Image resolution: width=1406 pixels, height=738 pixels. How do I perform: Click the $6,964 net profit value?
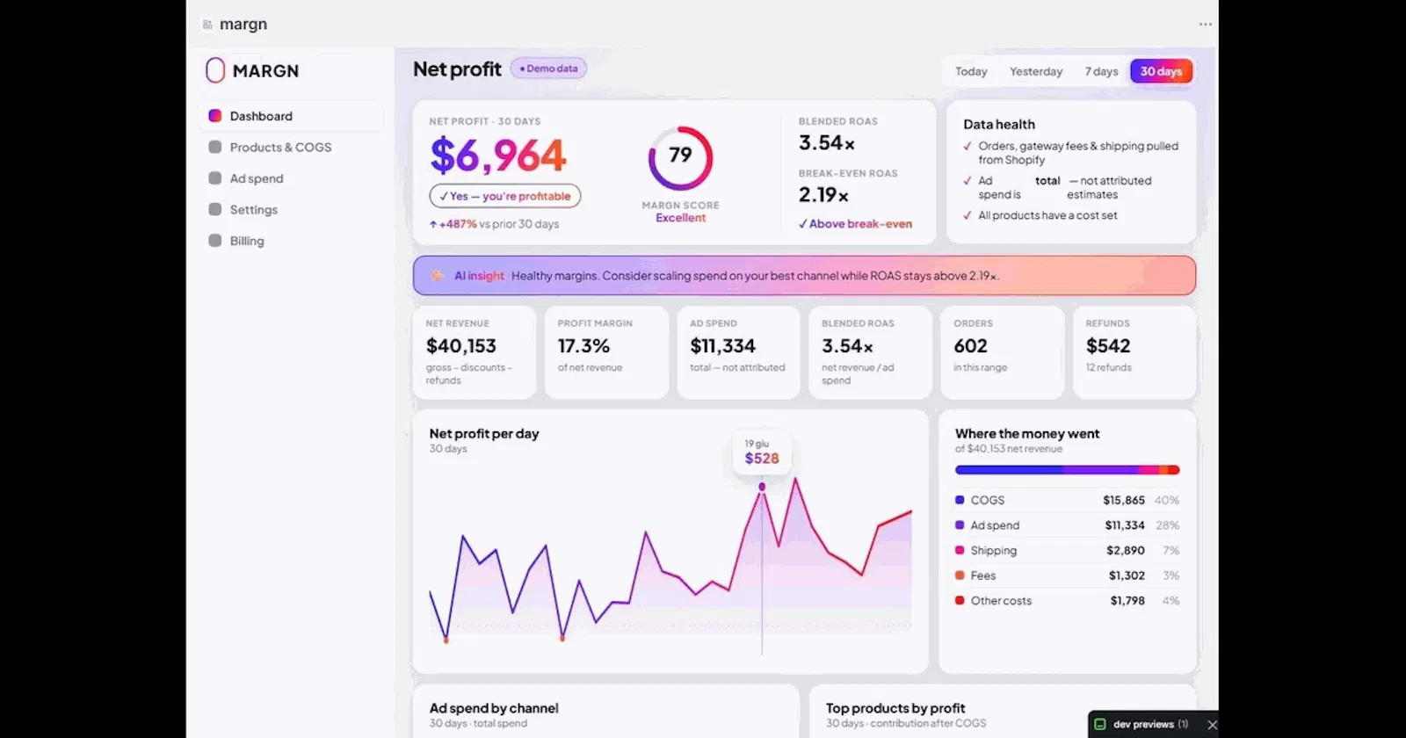498,156
